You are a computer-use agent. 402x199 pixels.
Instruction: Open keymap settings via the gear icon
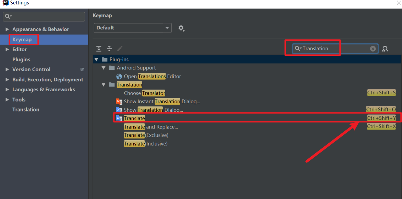[x=182, y=28]
